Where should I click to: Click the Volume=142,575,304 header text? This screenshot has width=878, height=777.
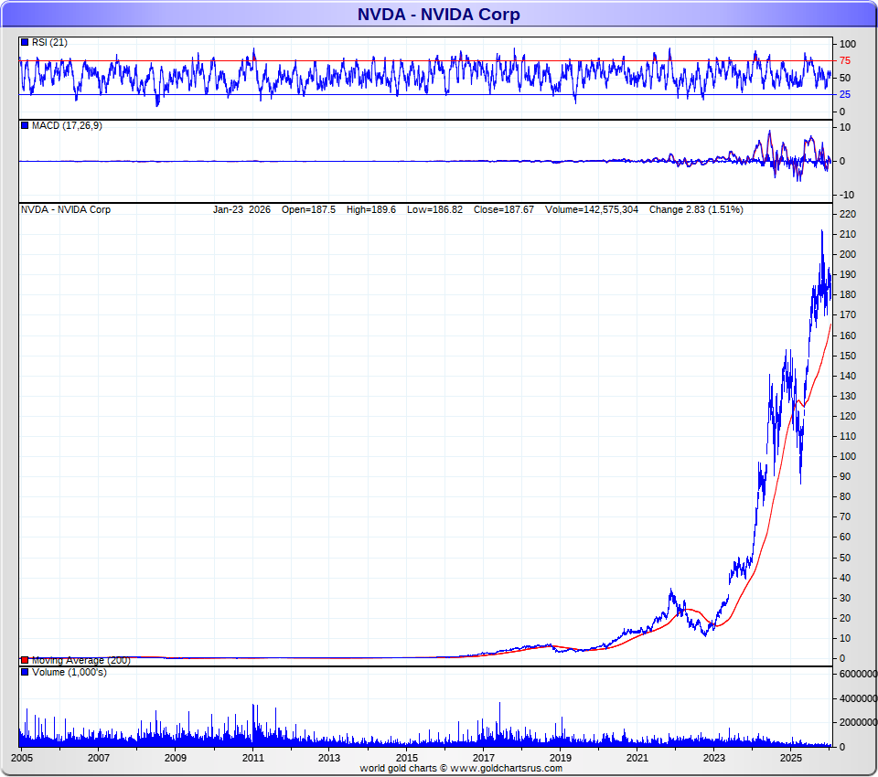point(594,209)
